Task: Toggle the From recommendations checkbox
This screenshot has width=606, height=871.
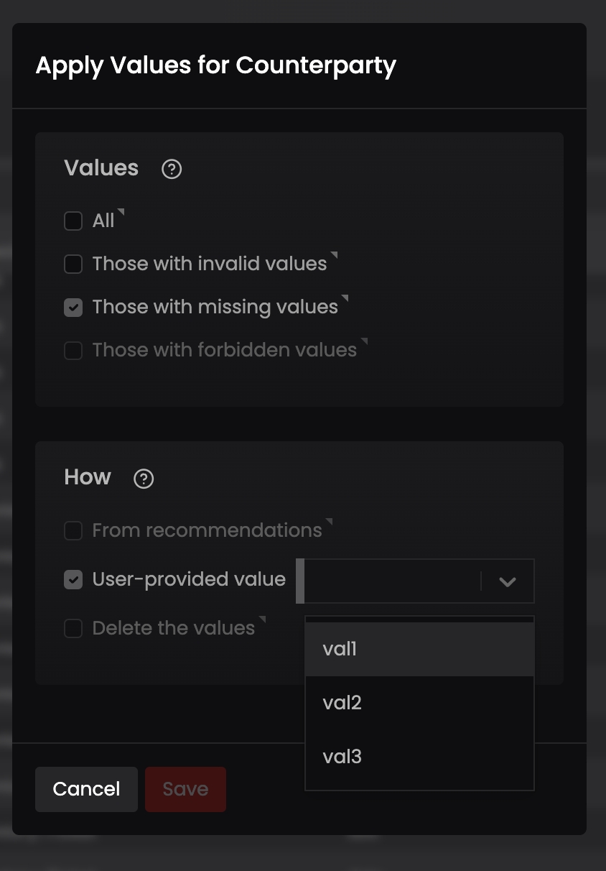Action: pyautogui.click(x=73, y=530)
